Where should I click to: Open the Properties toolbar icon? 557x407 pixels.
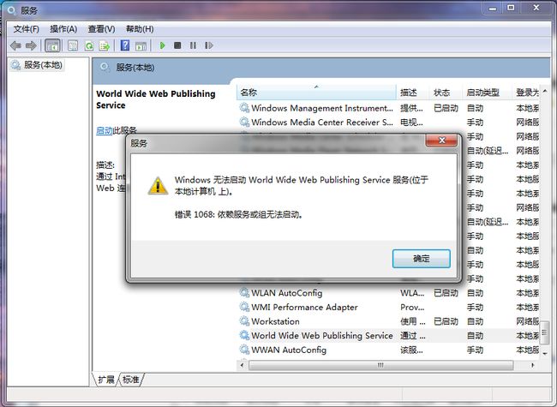pos(73,45)
